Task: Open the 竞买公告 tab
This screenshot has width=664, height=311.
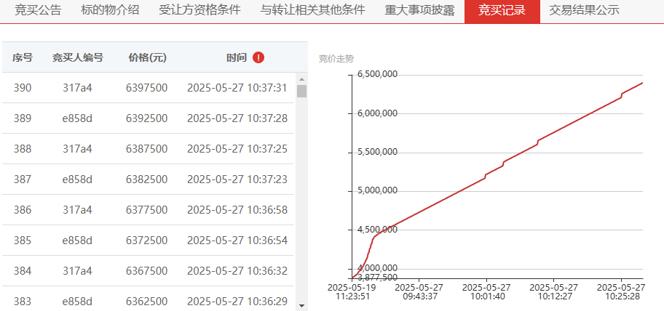Action: [38, 11]
